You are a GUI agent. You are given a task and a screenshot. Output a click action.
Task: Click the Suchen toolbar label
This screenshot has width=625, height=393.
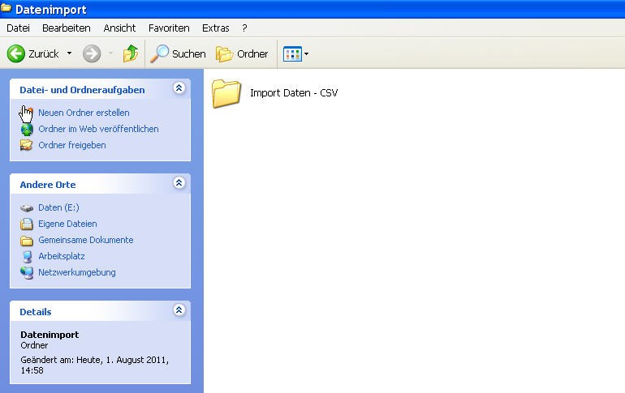189,53
